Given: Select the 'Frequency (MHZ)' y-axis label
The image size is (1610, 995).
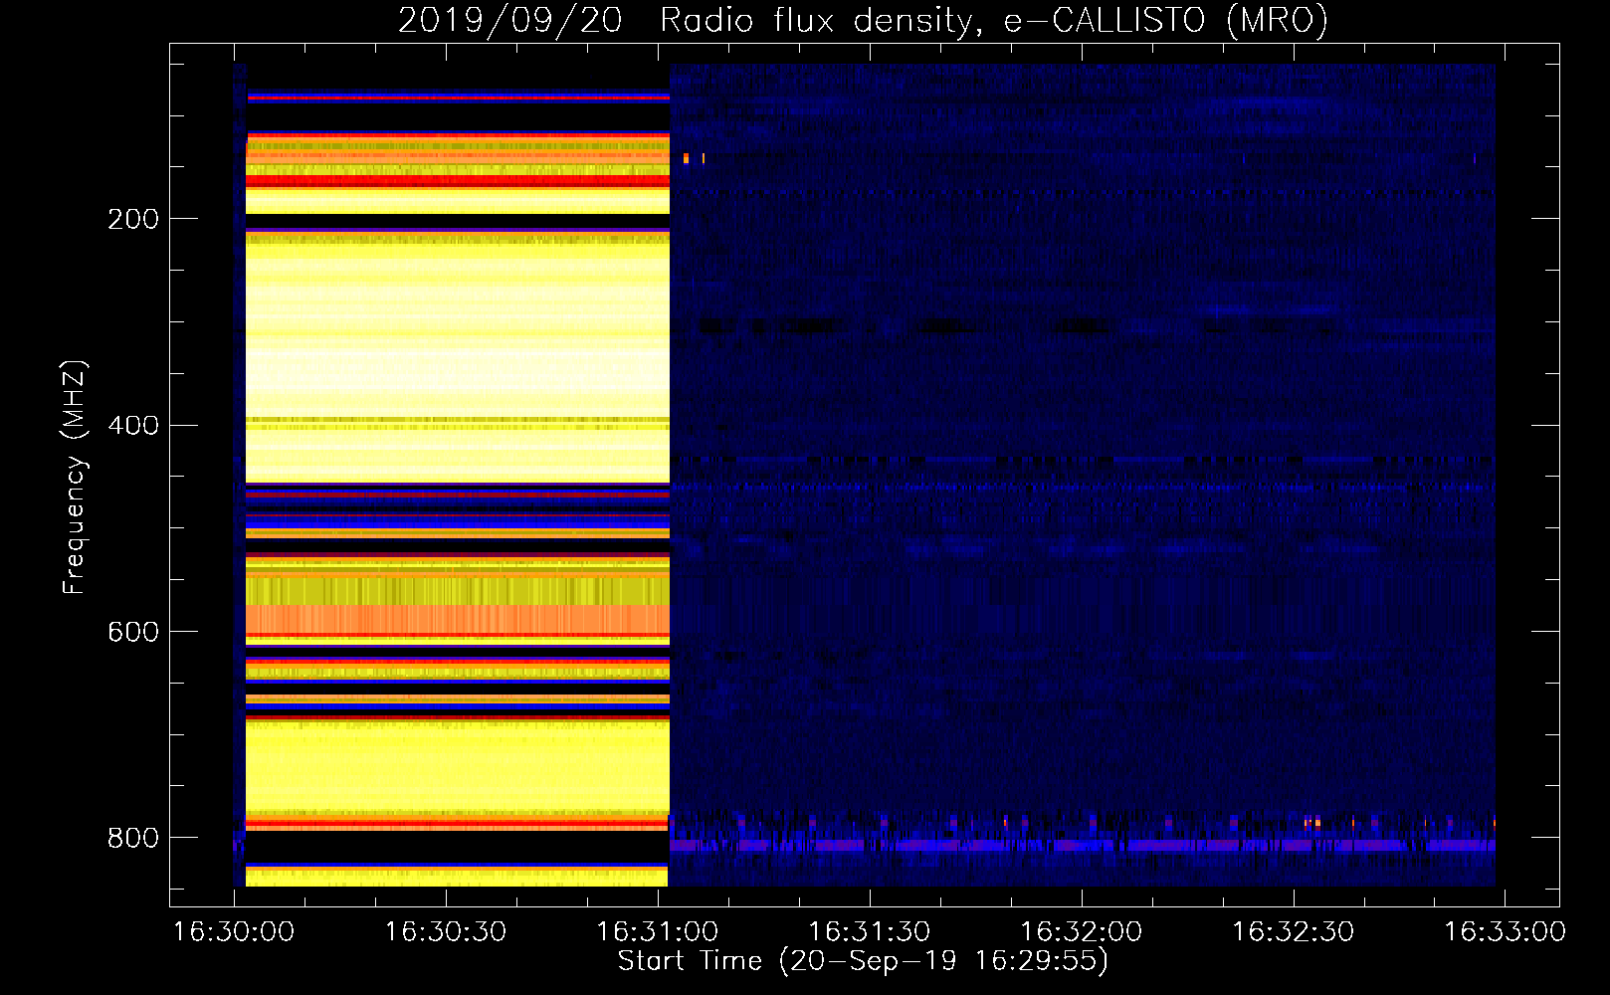Looking at the screenshot, I should 74,477.
